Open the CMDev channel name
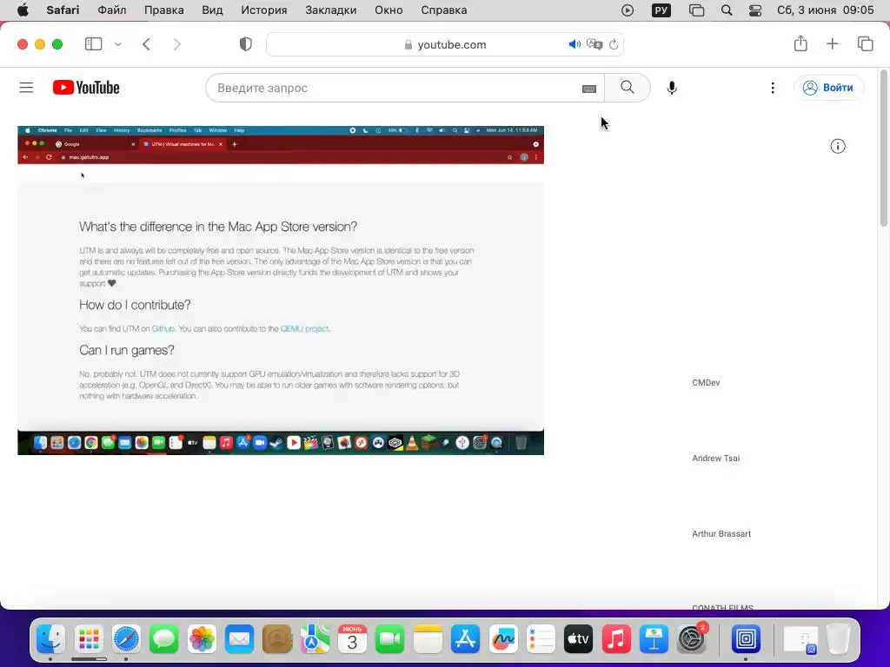The image size is (890, 667). pos(706,383)
